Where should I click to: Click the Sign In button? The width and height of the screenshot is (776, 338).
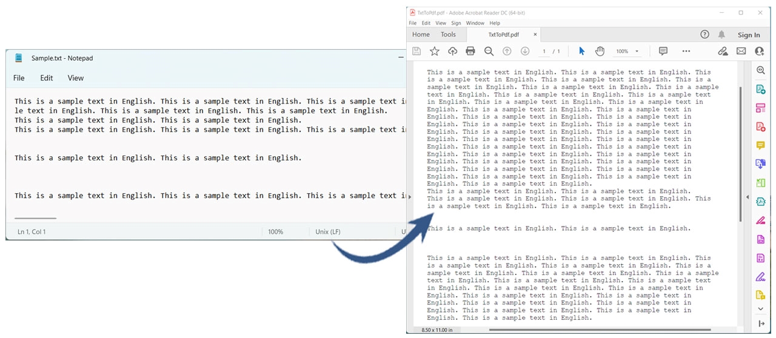[x=749, y=35]
